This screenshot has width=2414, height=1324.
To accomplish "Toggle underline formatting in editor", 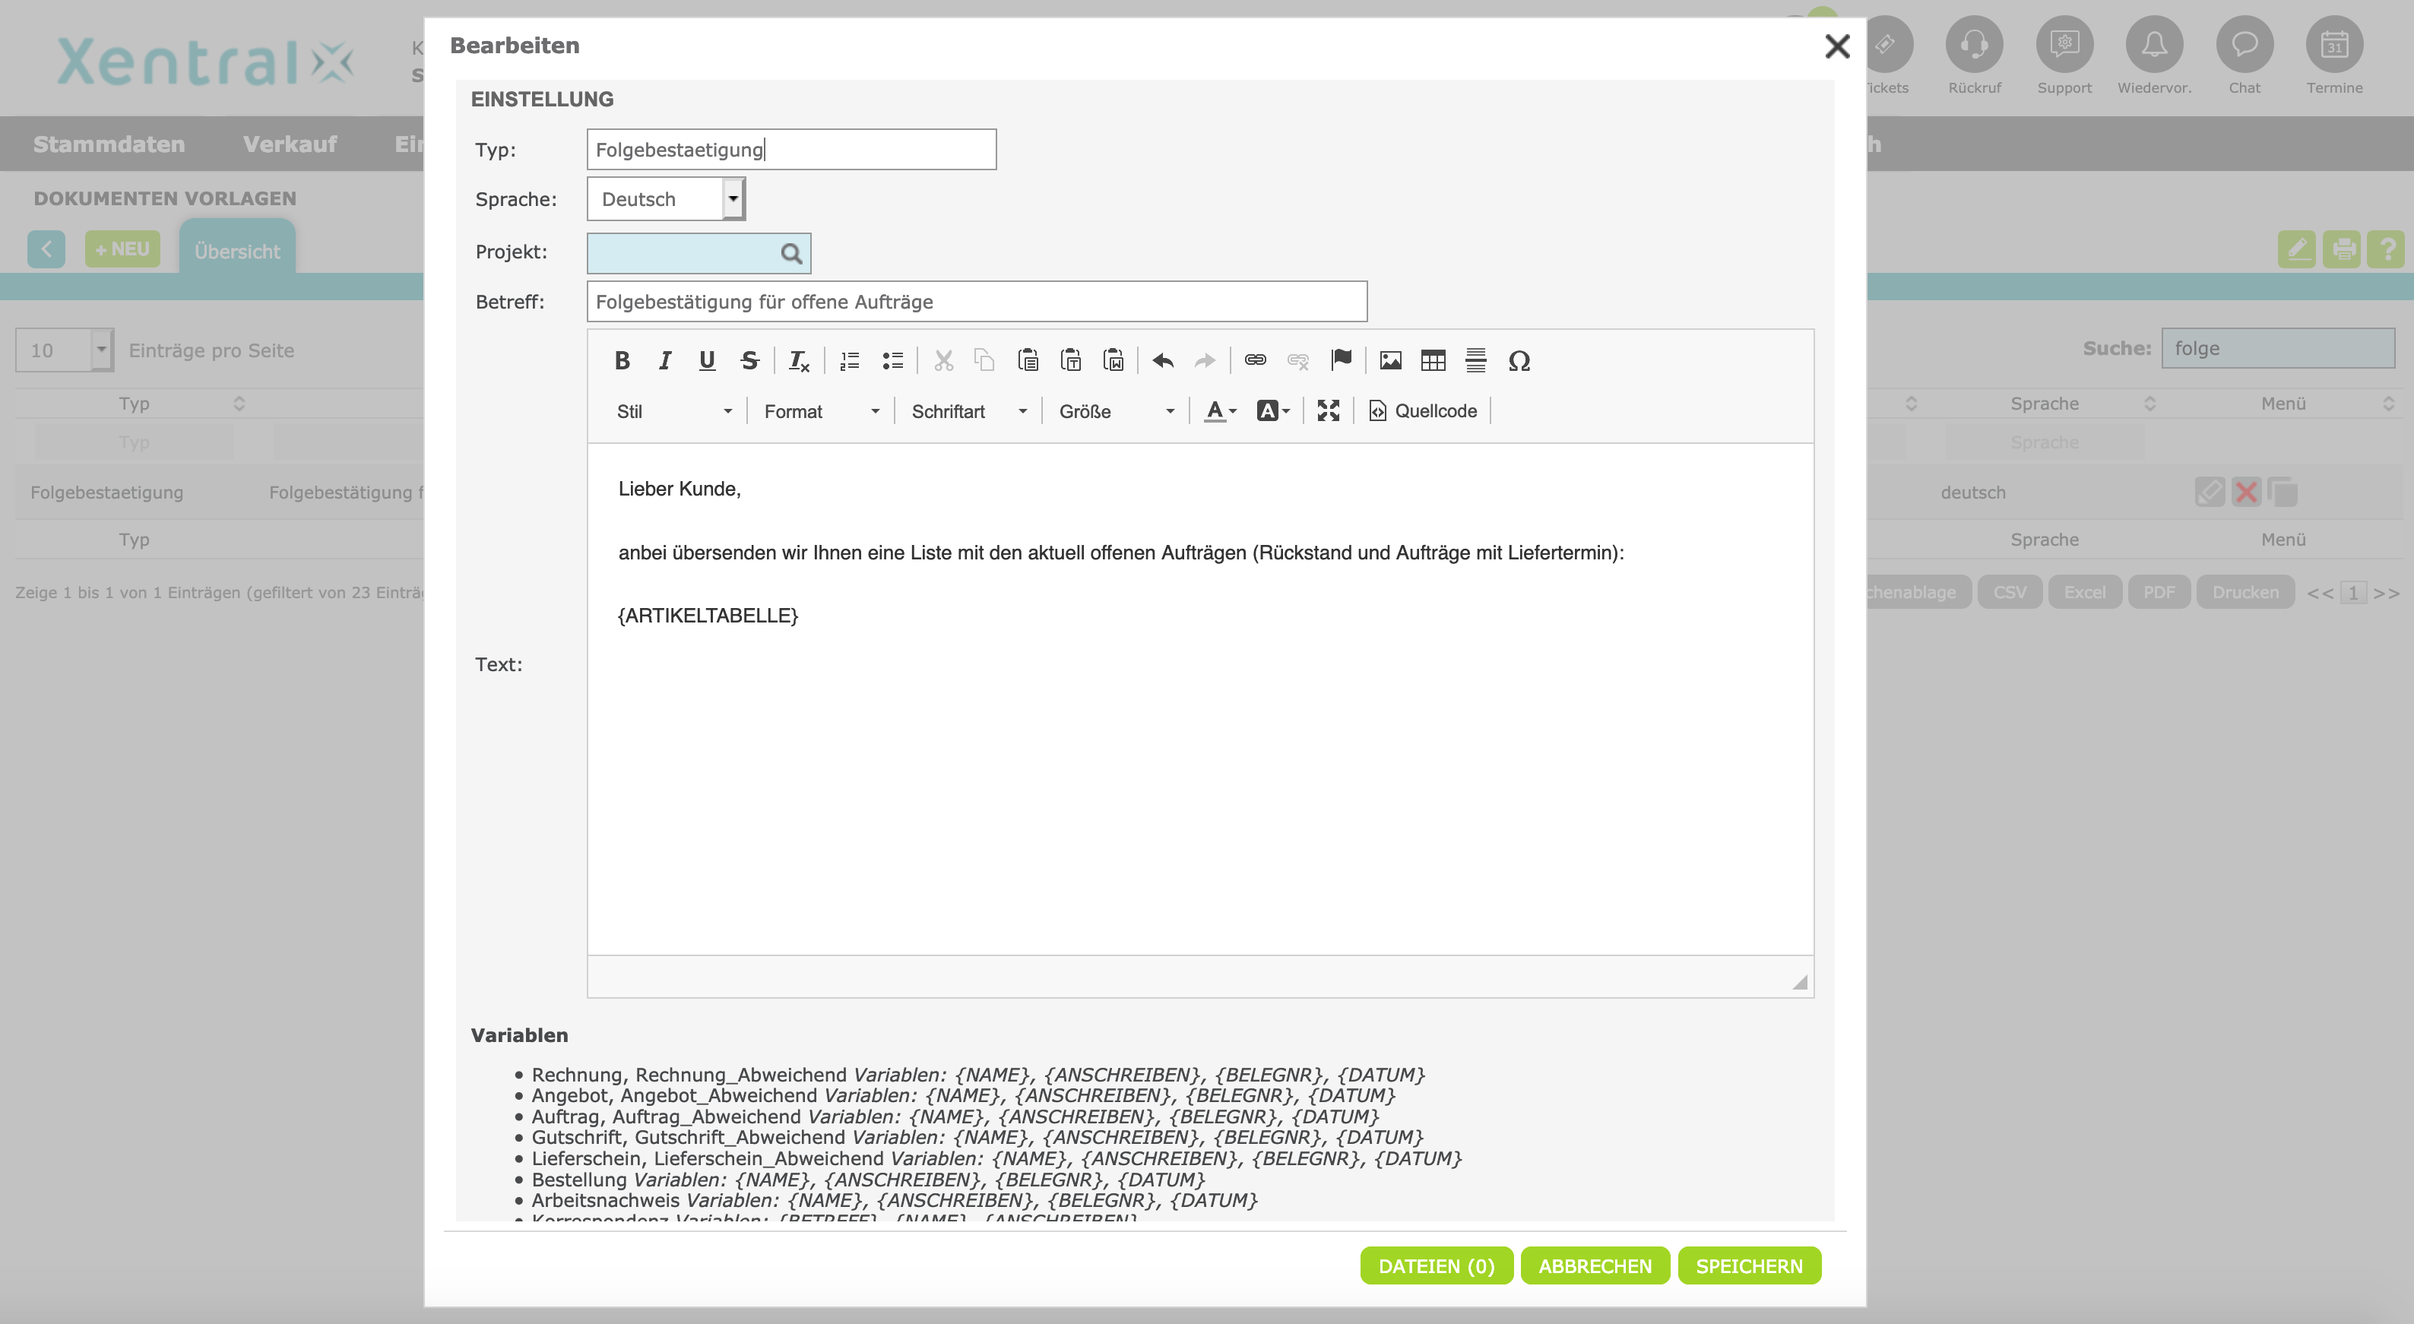I will tap(707, 361).
